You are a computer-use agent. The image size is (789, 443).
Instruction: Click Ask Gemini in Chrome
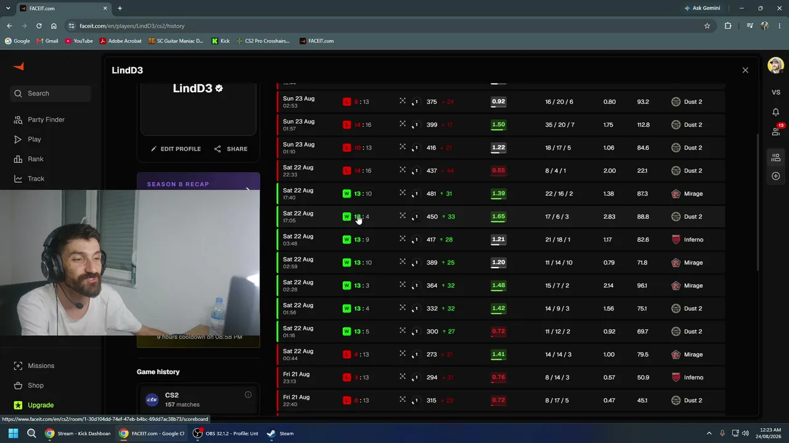pos(702,8)
